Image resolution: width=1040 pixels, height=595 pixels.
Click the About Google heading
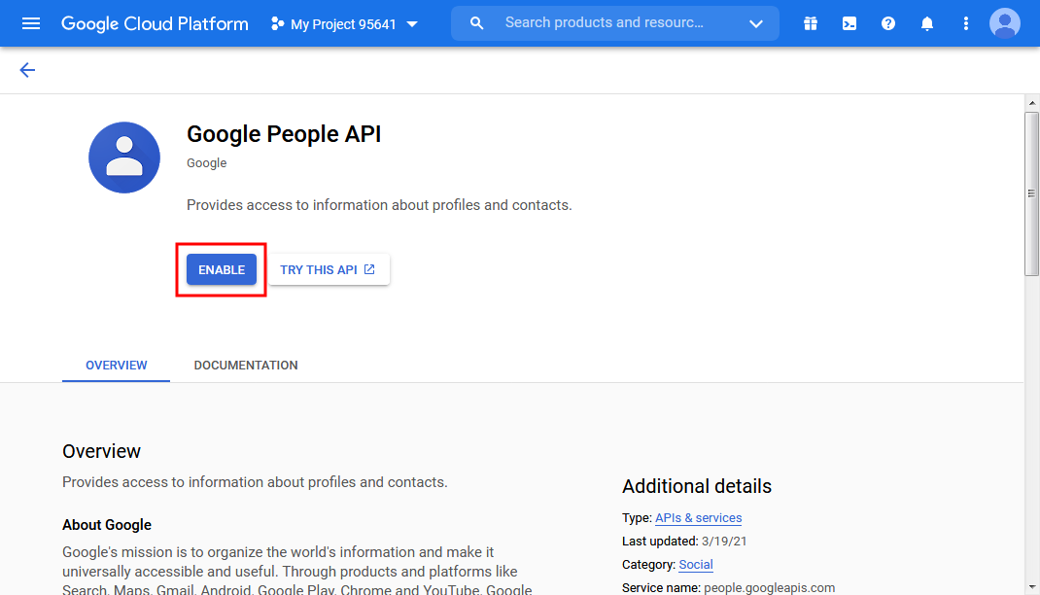click(107, 525)
